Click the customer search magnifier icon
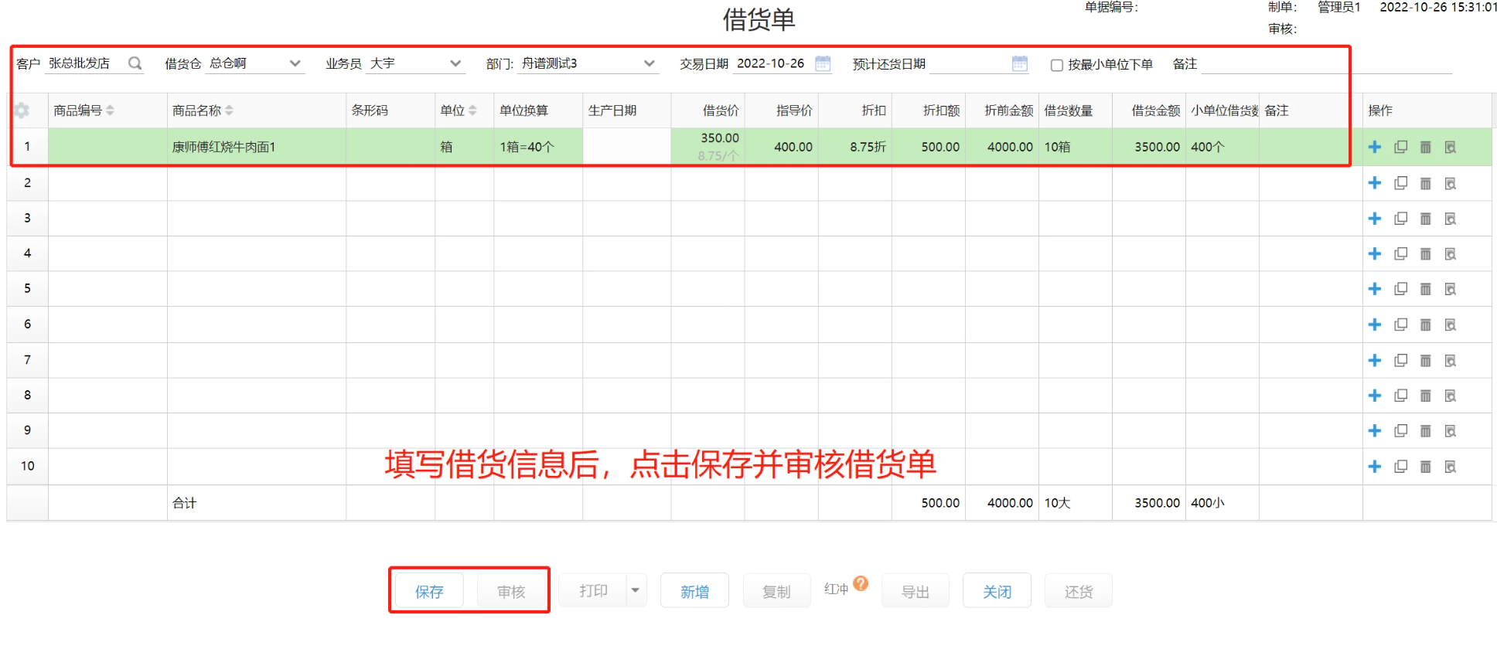The width and height of the screenshot is (1497, 649). [135, 63]
